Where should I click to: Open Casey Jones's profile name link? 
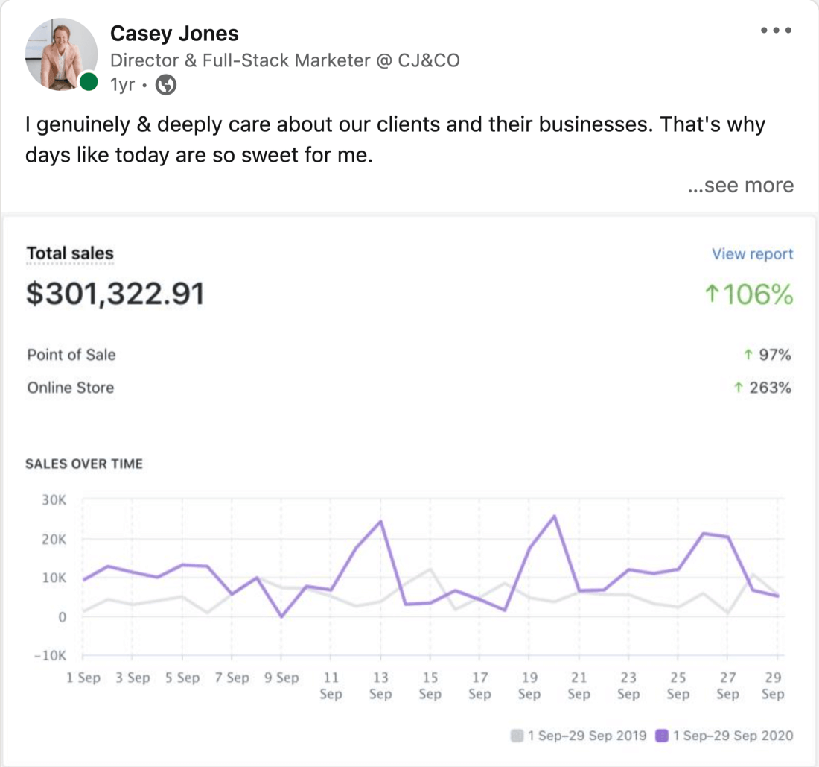[x=173, y=33]
